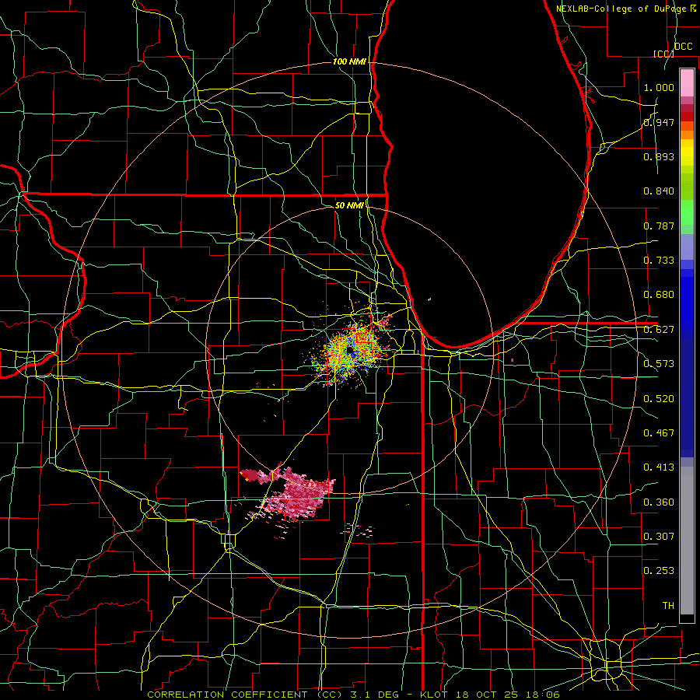Click the Correlation Coefficient caption at the bottom
Screen dimensions: 700x700
click(x=353, y=695)
